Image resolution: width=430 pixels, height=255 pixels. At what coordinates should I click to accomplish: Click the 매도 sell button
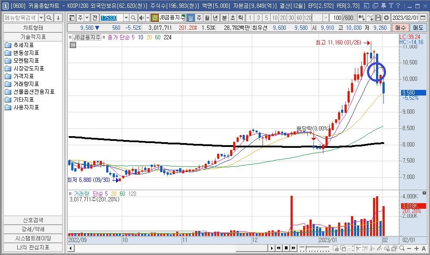click(418, 28)
